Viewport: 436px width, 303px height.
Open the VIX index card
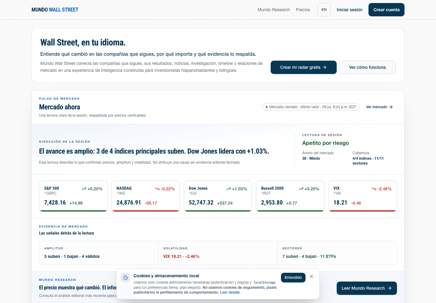362,196
